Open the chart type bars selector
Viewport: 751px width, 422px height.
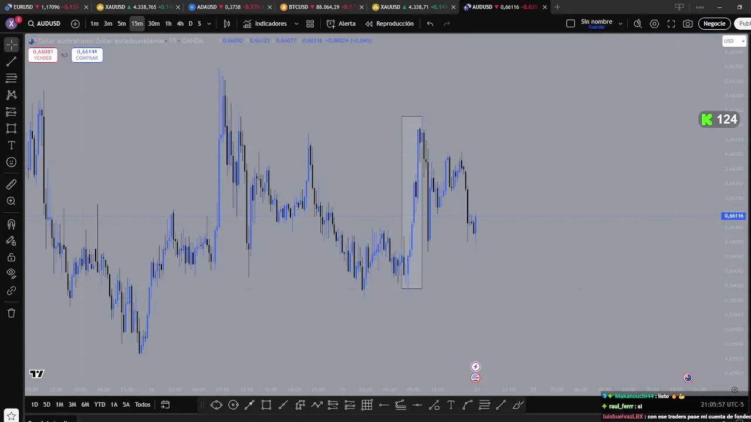tap(227, 23)
